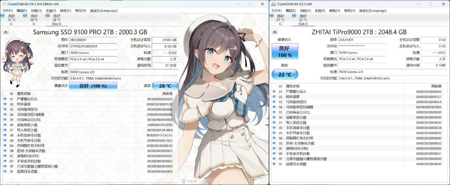This screenshot has width=450, height=185.
Task: Click the Samsung SSD 9100 PRO 2TB title
Action: [x=90, y=32]
